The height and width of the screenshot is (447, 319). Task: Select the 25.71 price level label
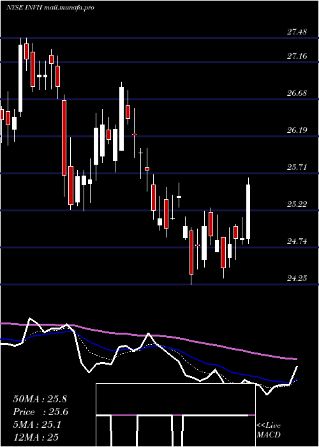coord(297,167)
